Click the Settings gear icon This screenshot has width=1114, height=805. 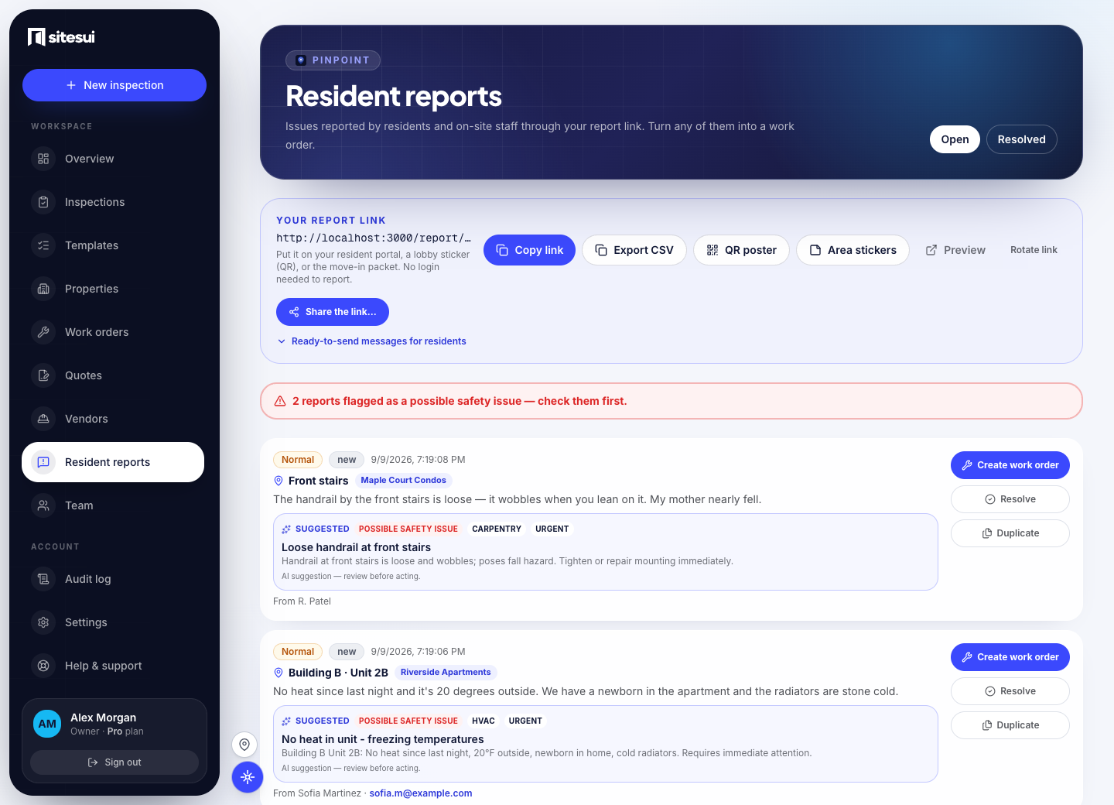click(43, 622)
